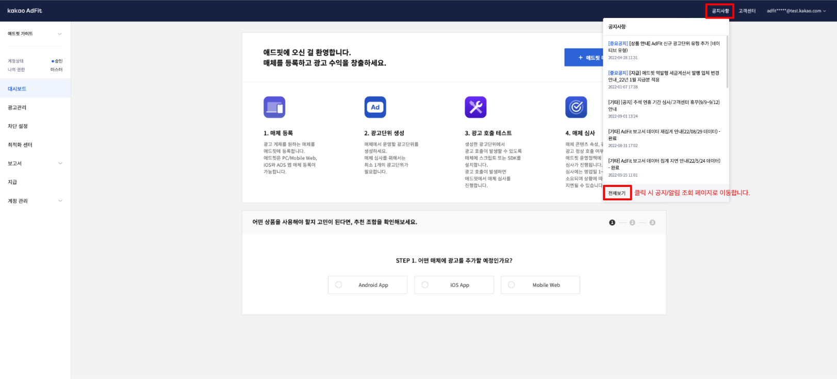Click the kakao AdFit logo
This screenshot has width=837, height=379.
point(25,11)
